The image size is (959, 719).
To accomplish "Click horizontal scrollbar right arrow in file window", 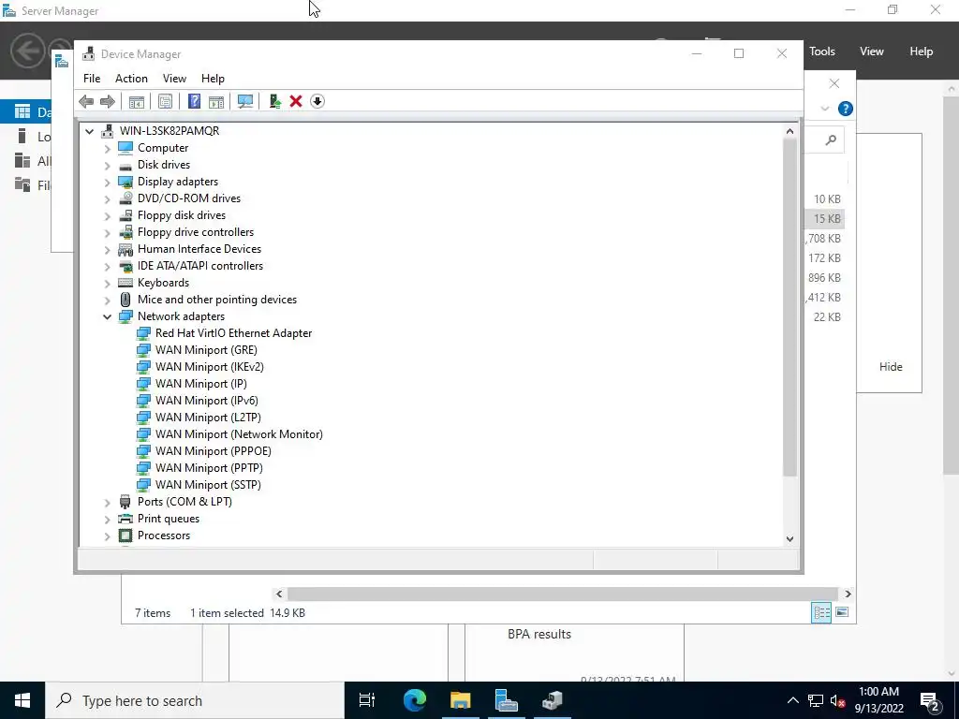I will point(848,594).
